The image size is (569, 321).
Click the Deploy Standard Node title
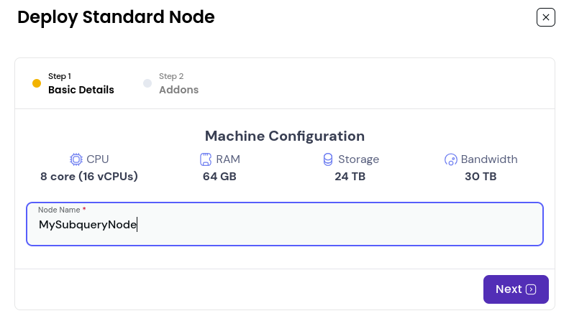tap(116, 17)
